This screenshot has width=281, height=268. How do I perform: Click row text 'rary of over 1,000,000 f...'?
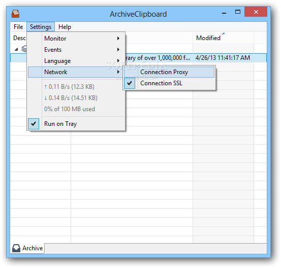pyautogui.click(x=158, y=58)
